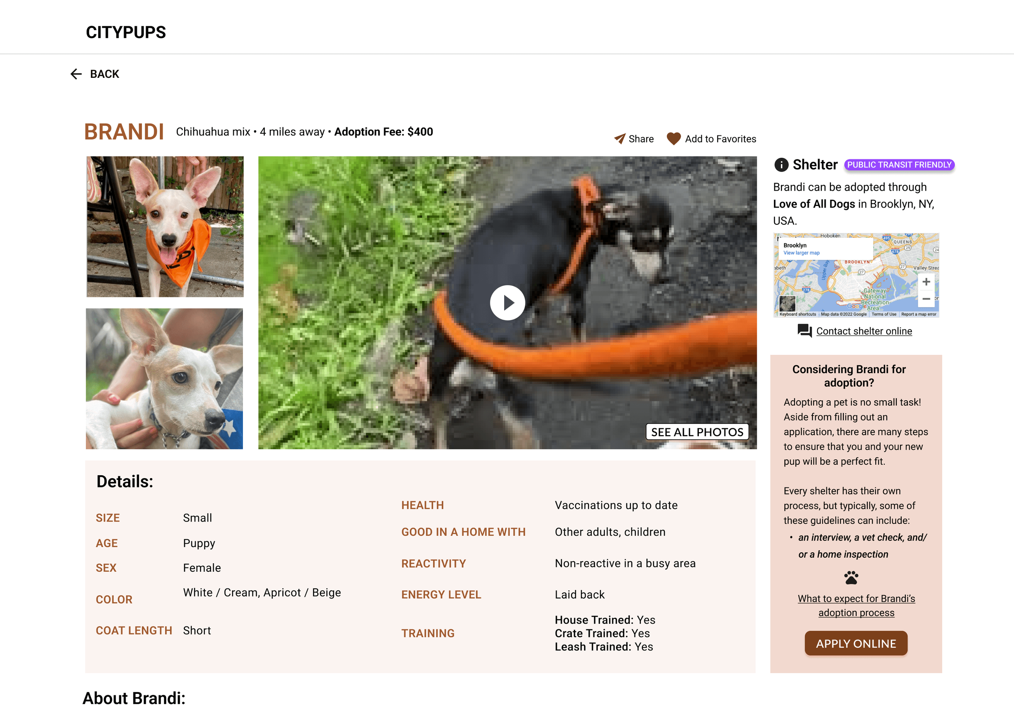Click Terms of Use on map

tap(883, 314)
